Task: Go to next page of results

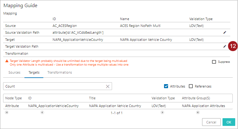Action: coord(162,113)
